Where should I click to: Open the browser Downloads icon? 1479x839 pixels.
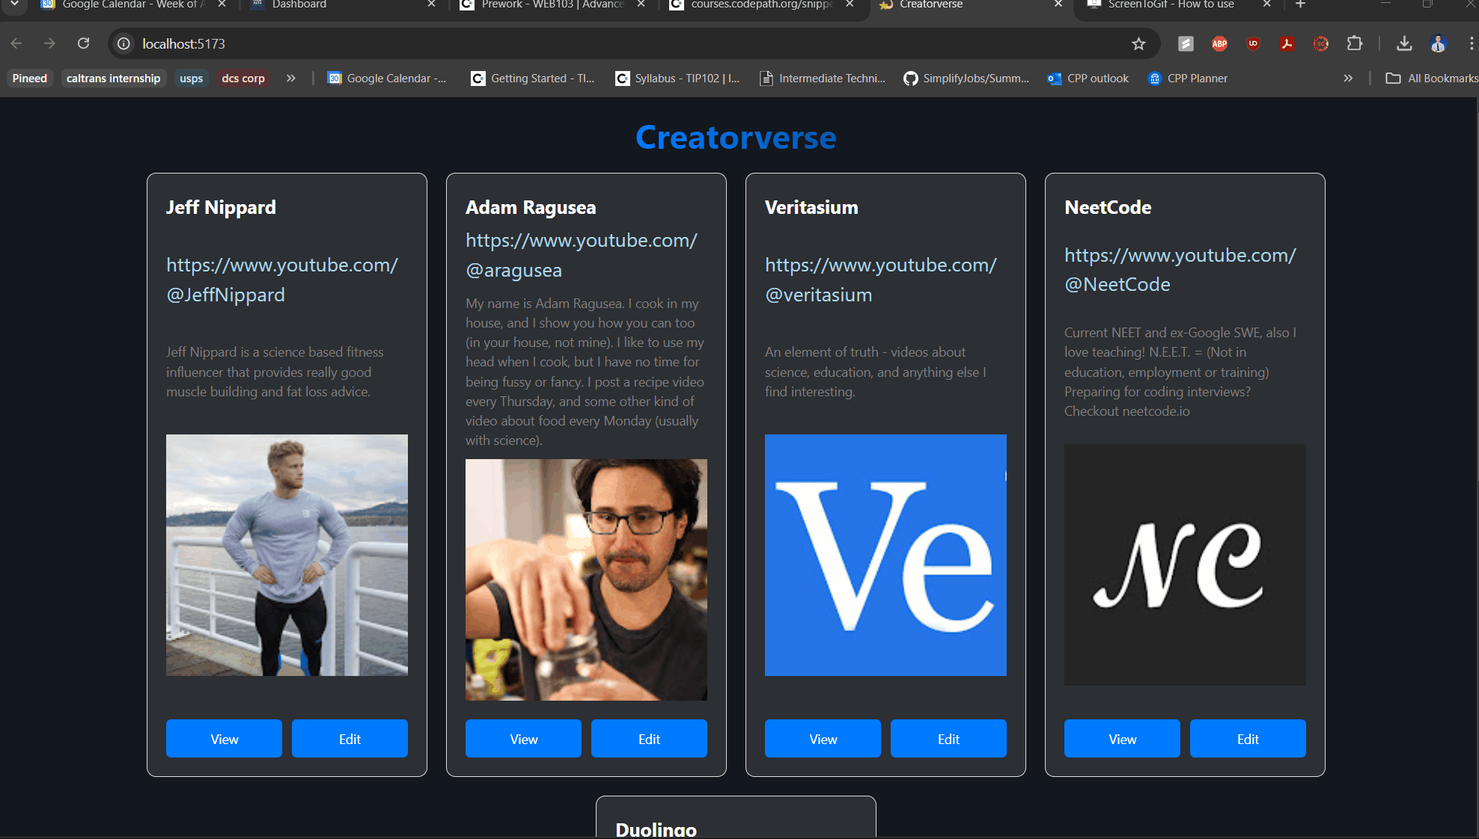point(1404,43)
